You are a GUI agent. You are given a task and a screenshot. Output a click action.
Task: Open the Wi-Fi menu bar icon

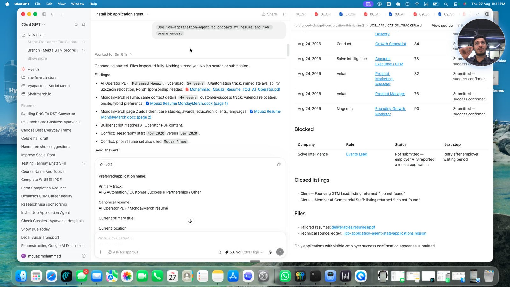coord(417,4)
